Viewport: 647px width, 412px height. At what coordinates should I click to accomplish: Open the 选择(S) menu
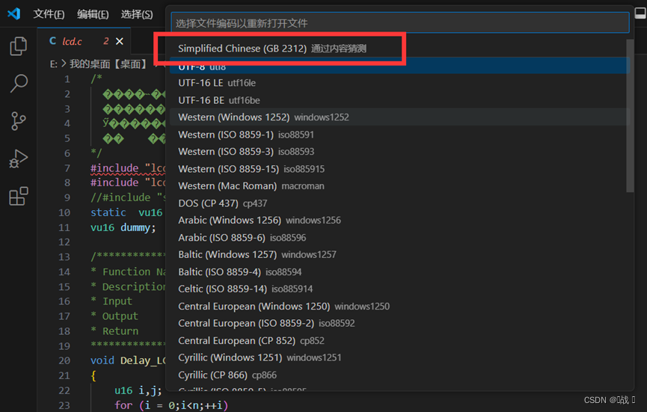point(137,14)
